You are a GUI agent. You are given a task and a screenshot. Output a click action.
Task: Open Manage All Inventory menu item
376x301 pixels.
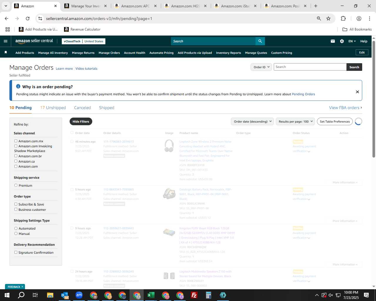(x=53, y=53)
